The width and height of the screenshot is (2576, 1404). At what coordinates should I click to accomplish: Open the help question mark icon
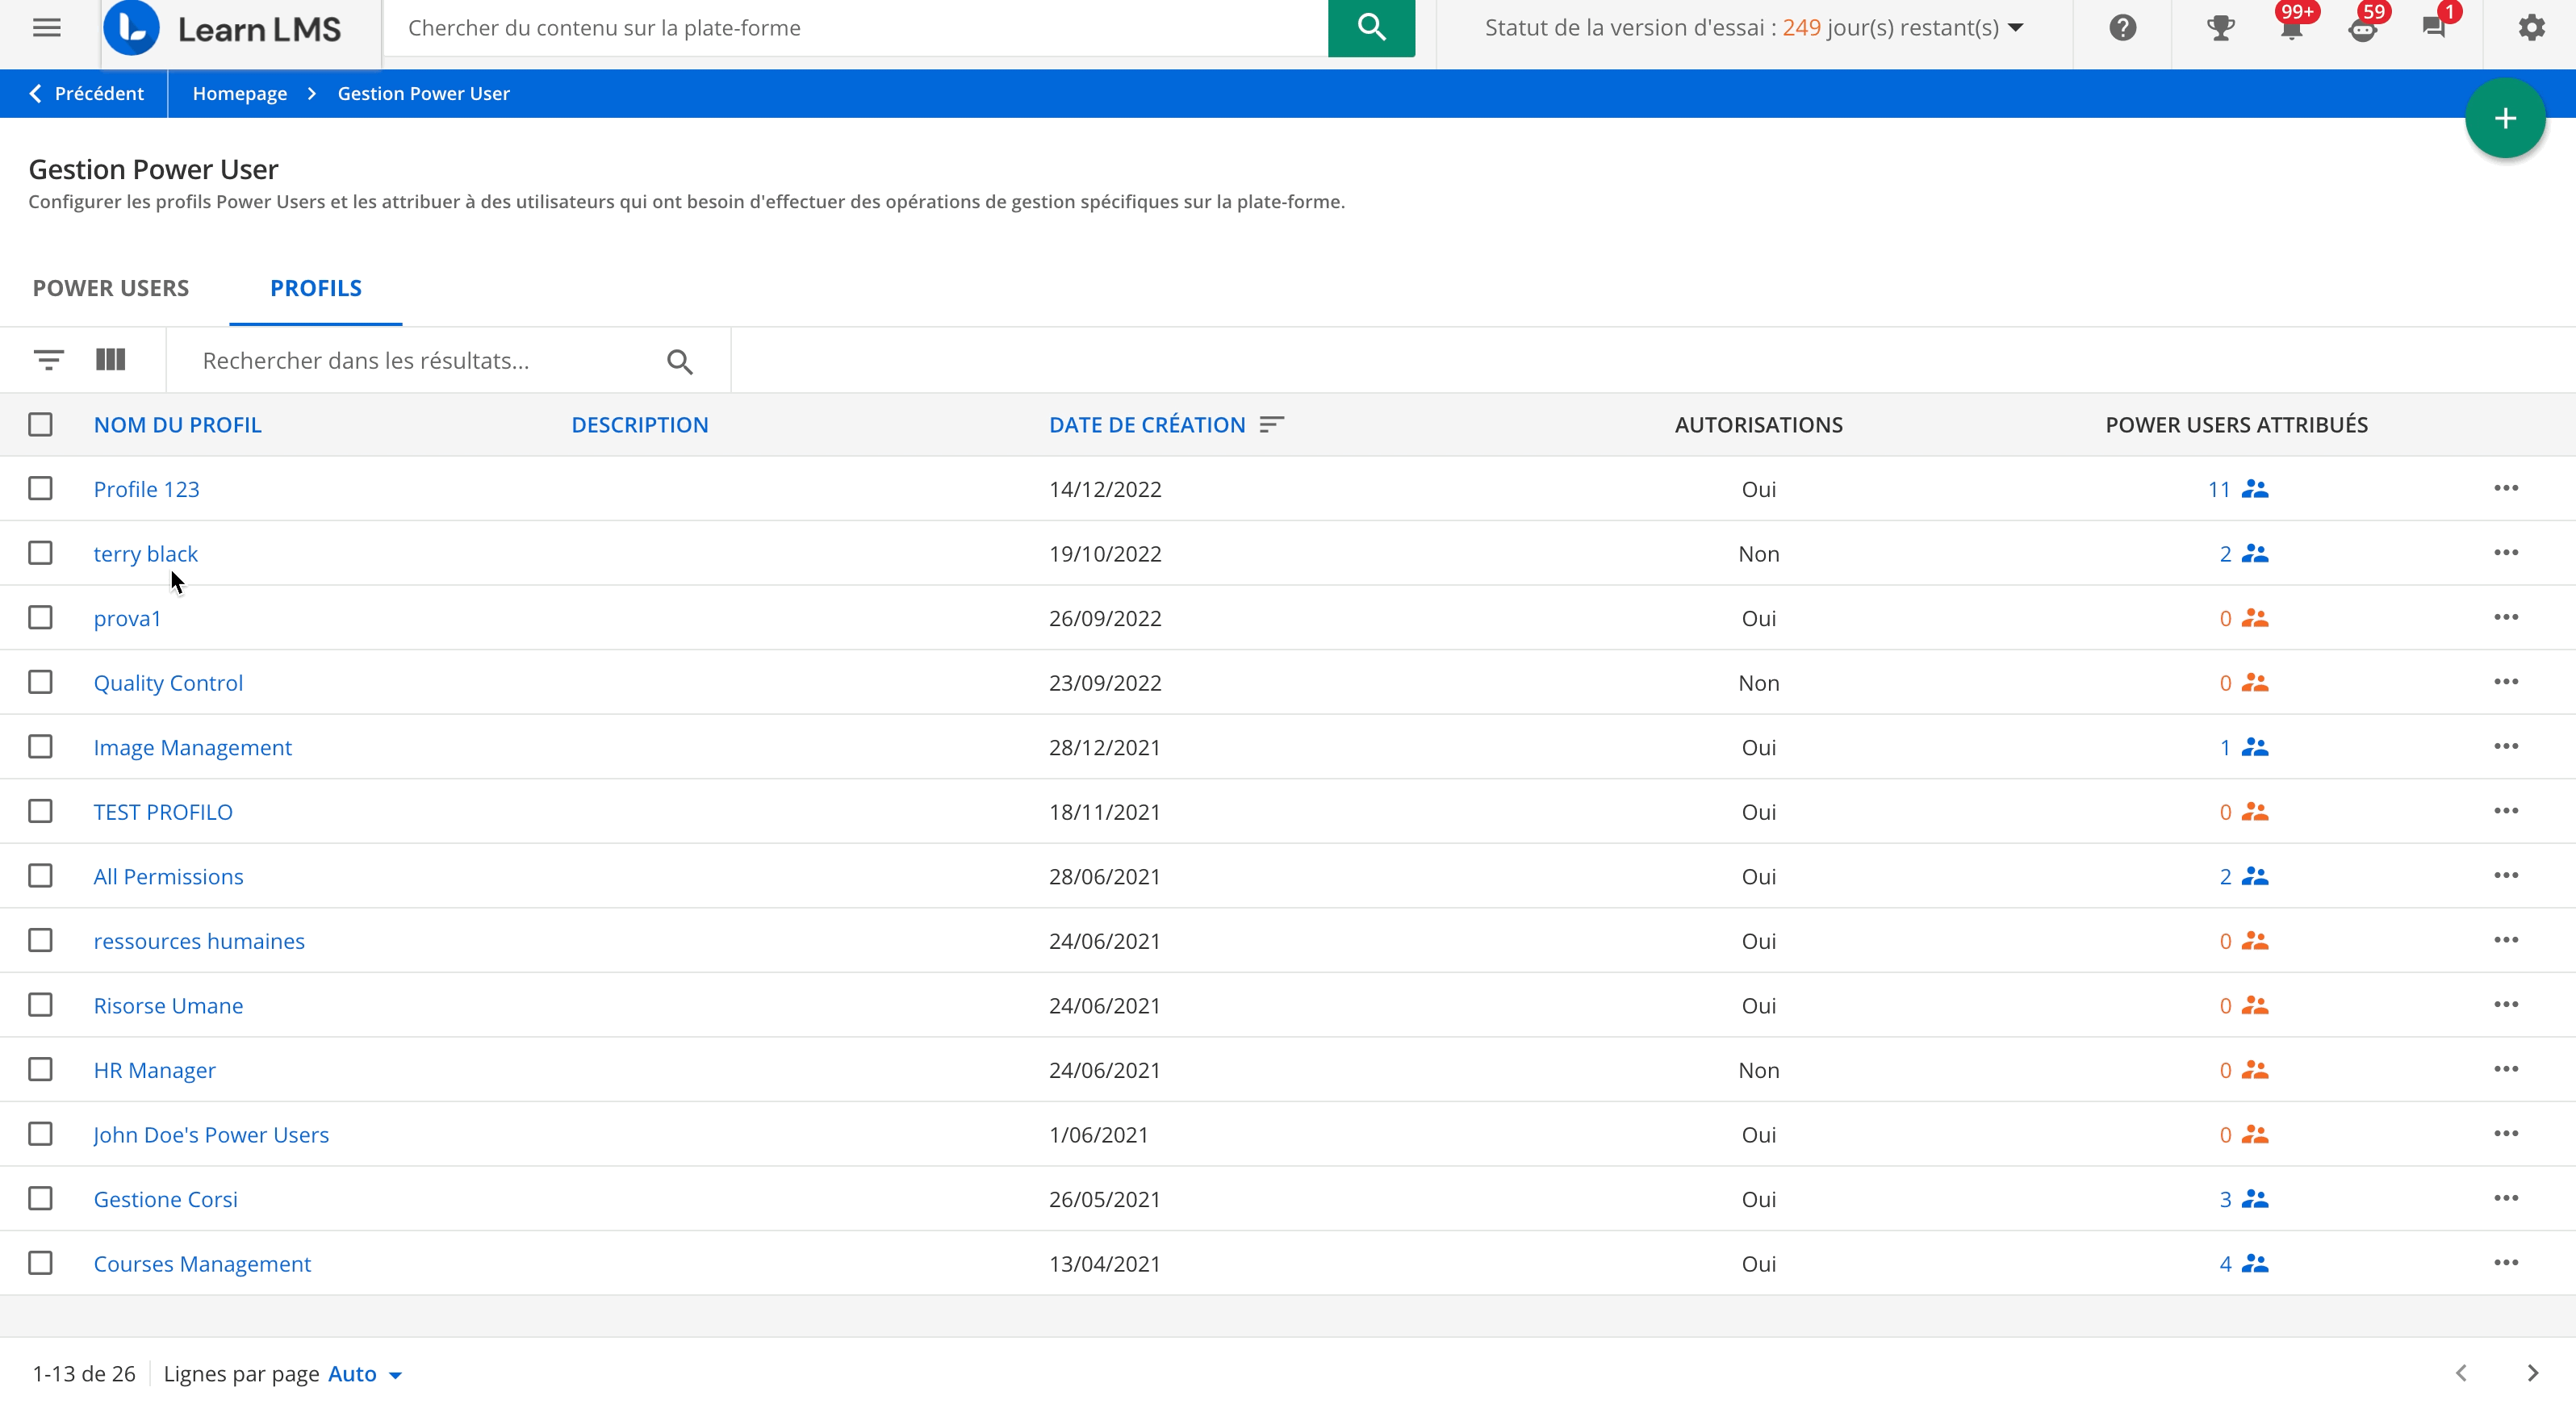2122,28
